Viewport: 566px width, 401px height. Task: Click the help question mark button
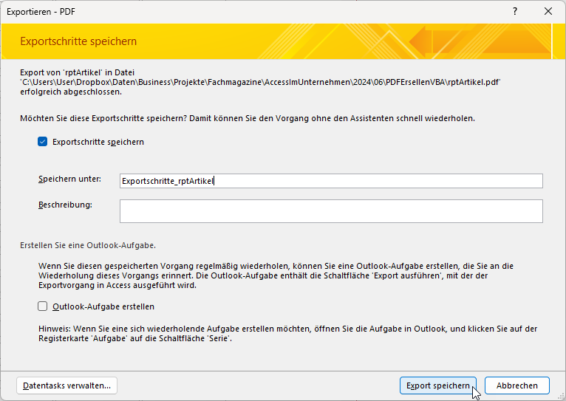tap(514, 12)
